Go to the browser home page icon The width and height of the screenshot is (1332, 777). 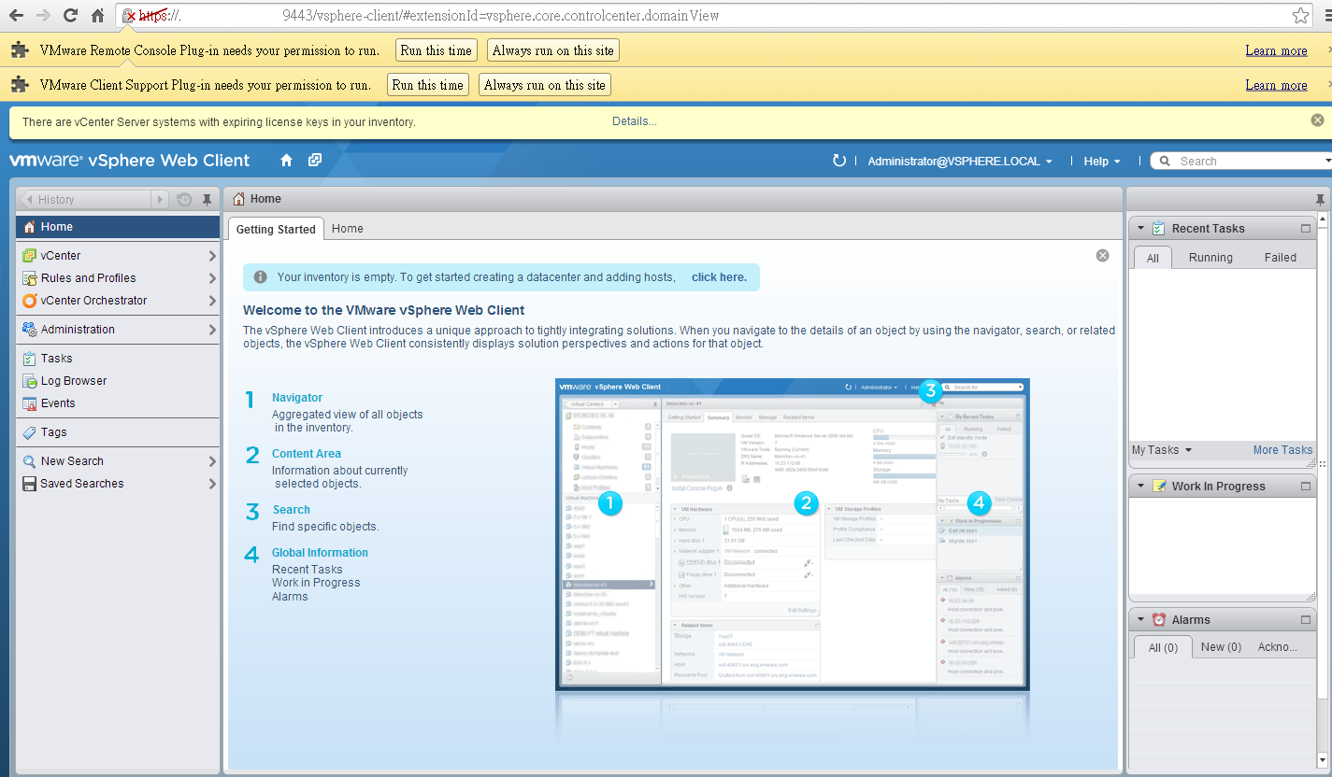click(x=97, y=15)
